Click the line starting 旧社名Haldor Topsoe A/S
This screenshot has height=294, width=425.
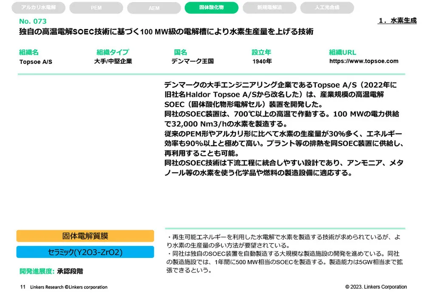pyautogui.click(x=274, y=95)
